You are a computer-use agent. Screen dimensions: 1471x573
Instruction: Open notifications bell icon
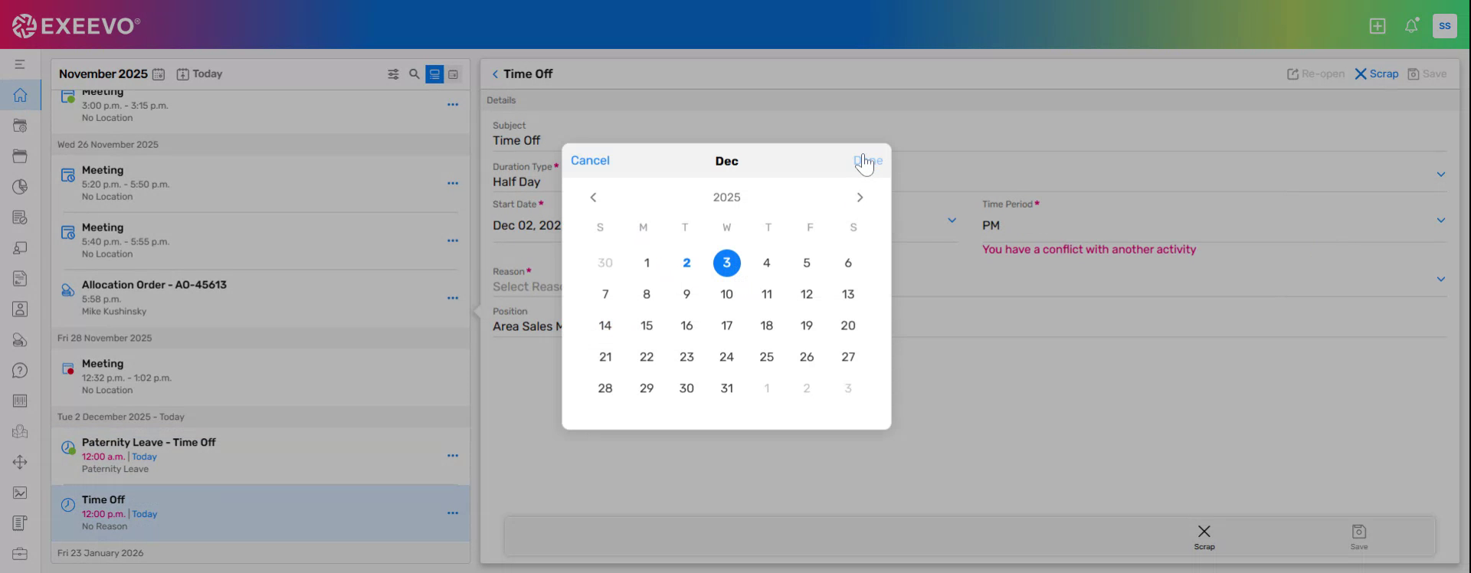1411,26
